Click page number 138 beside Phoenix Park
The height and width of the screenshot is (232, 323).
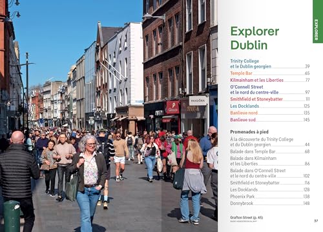[x=307, y=197]
